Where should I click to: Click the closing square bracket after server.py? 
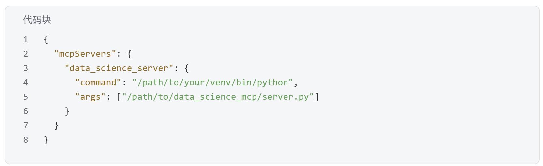coord(317,97)
